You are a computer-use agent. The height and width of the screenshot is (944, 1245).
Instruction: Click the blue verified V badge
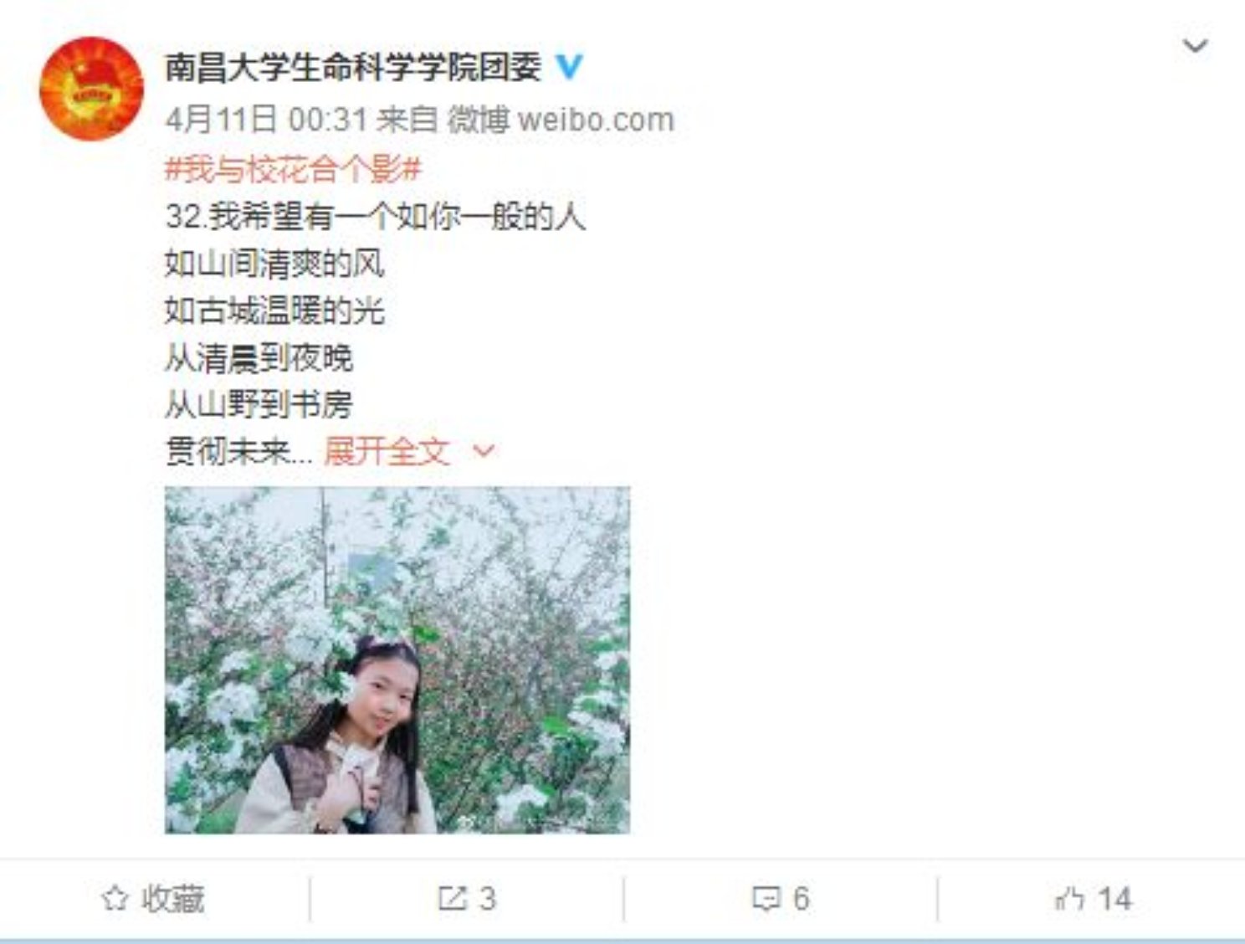click(570, 67)
